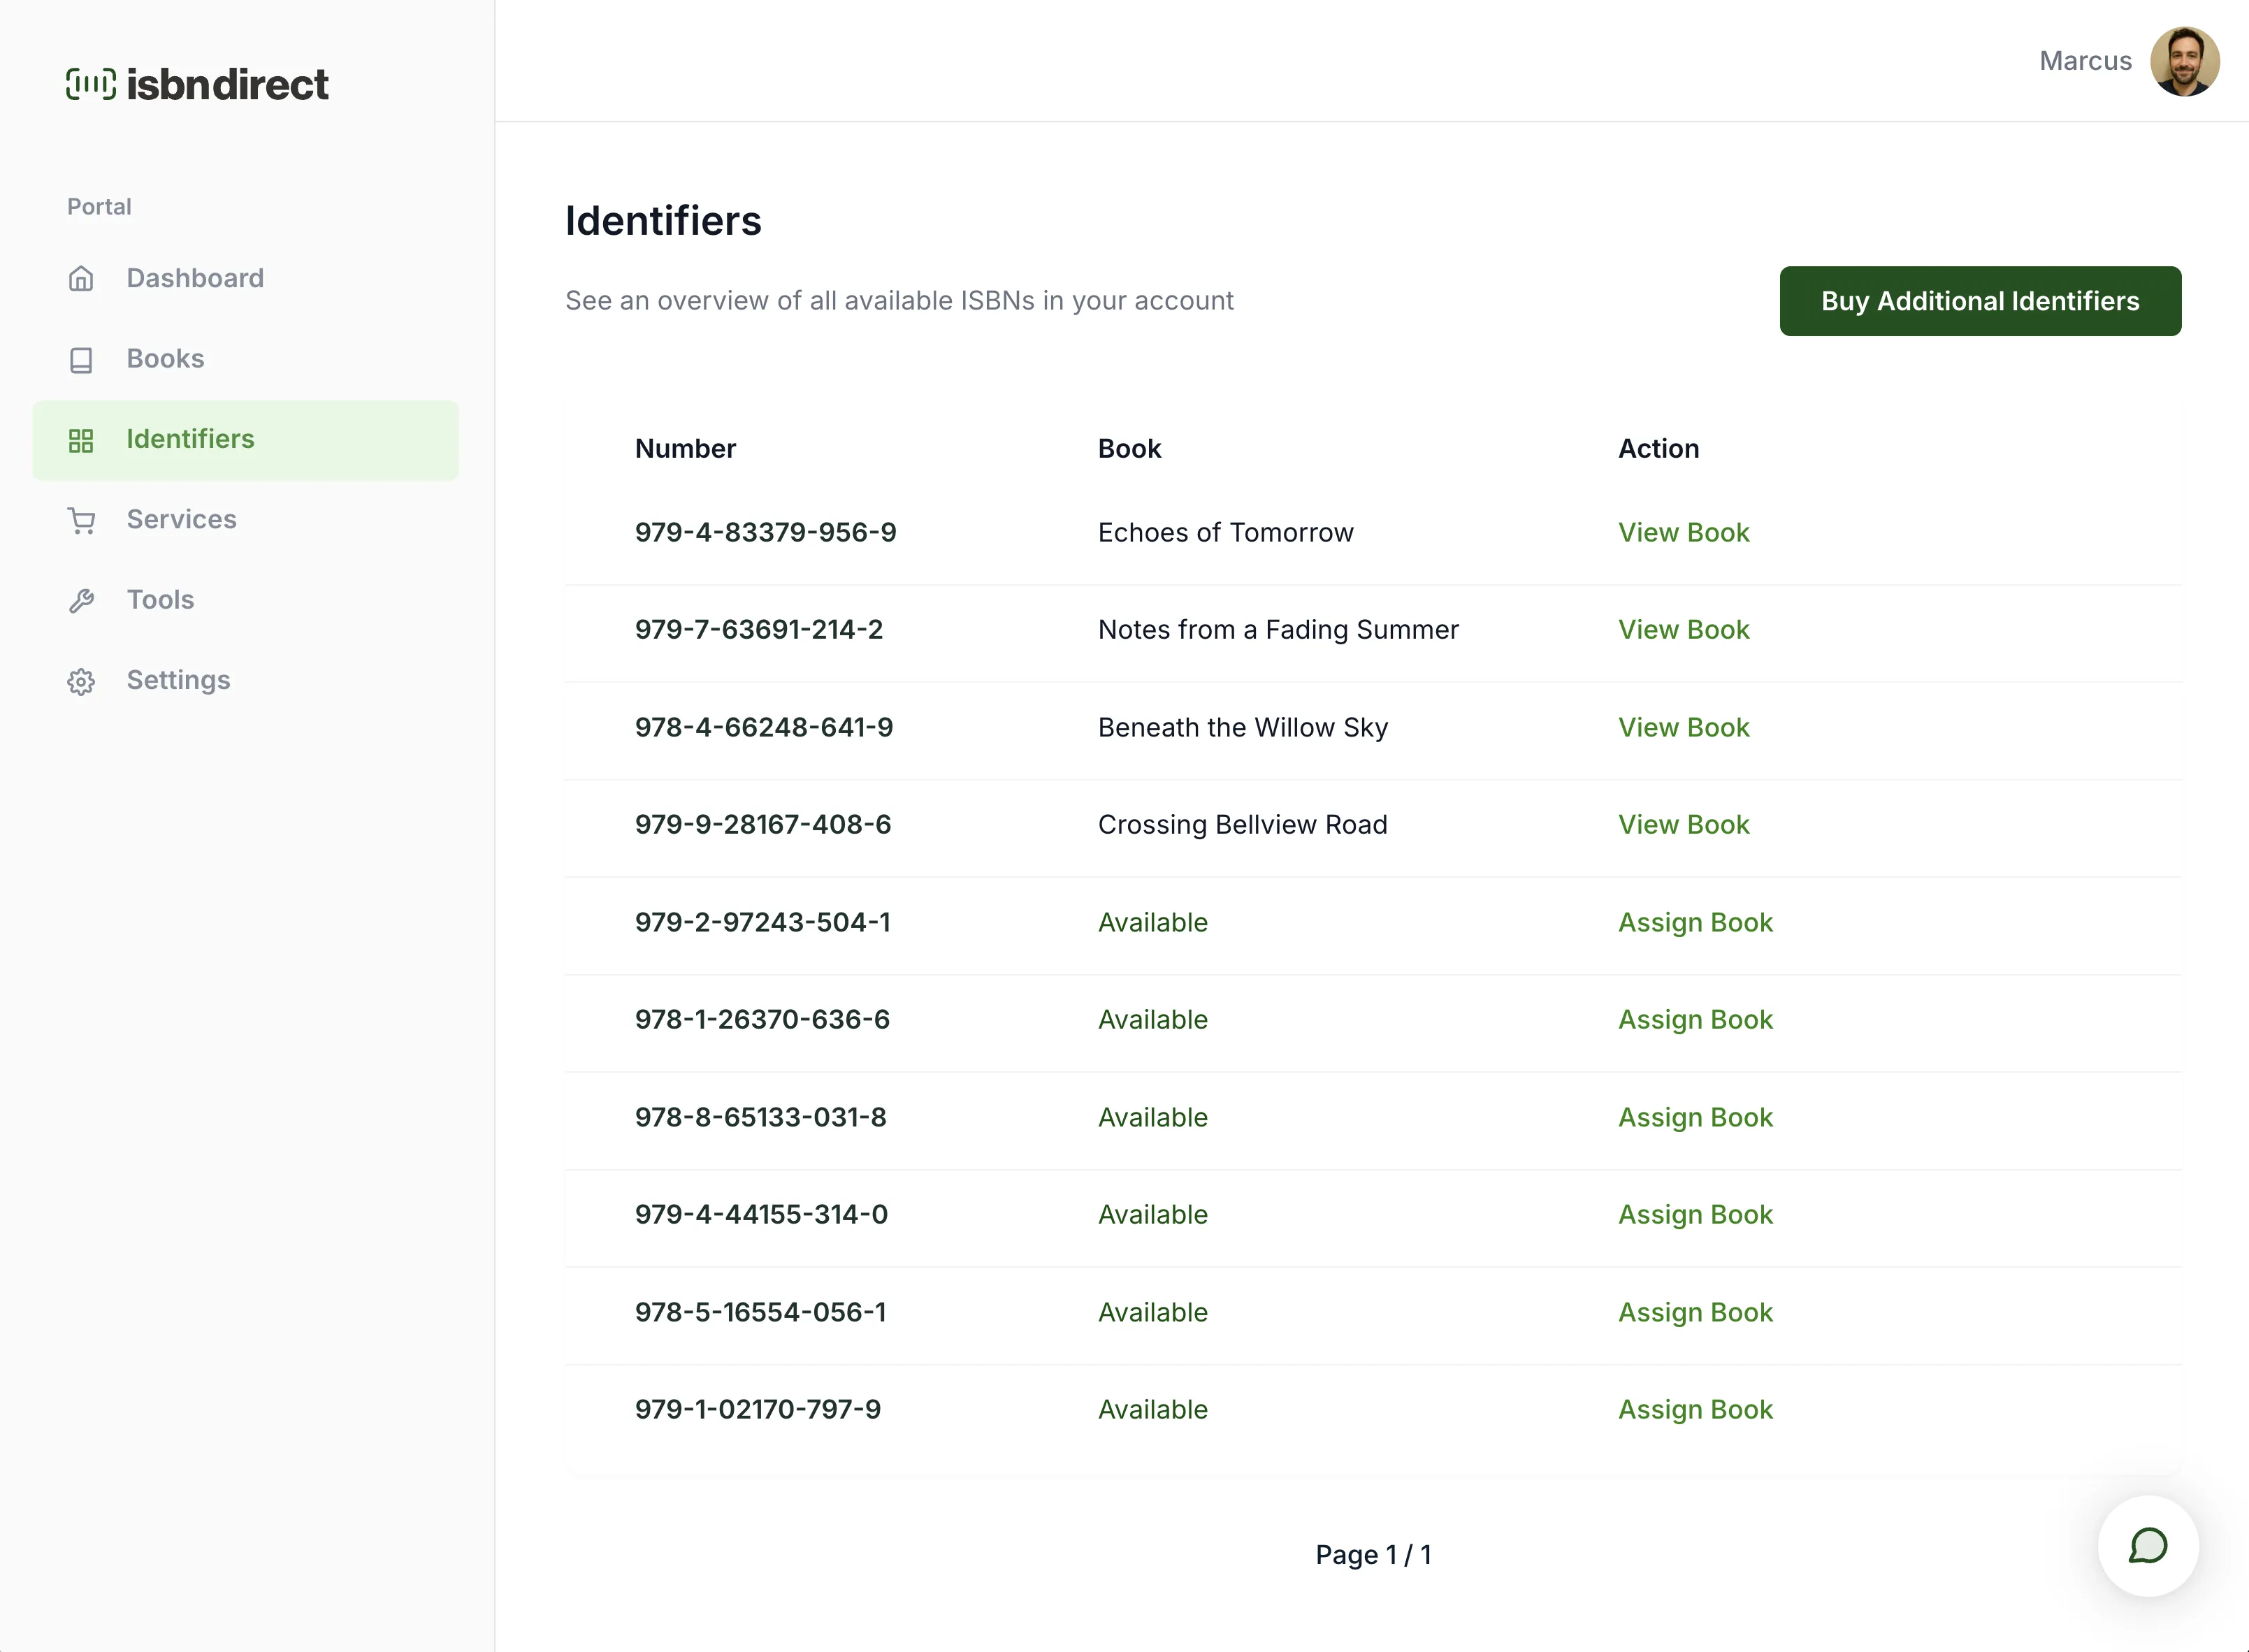View Book for Crossing Bellview Road
Screen dimensions: 2249x1652
(1683, 824)
